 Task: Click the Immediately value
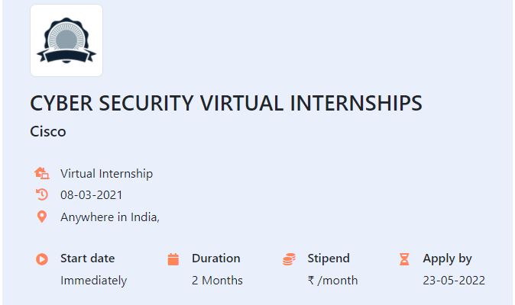[94, 281]
